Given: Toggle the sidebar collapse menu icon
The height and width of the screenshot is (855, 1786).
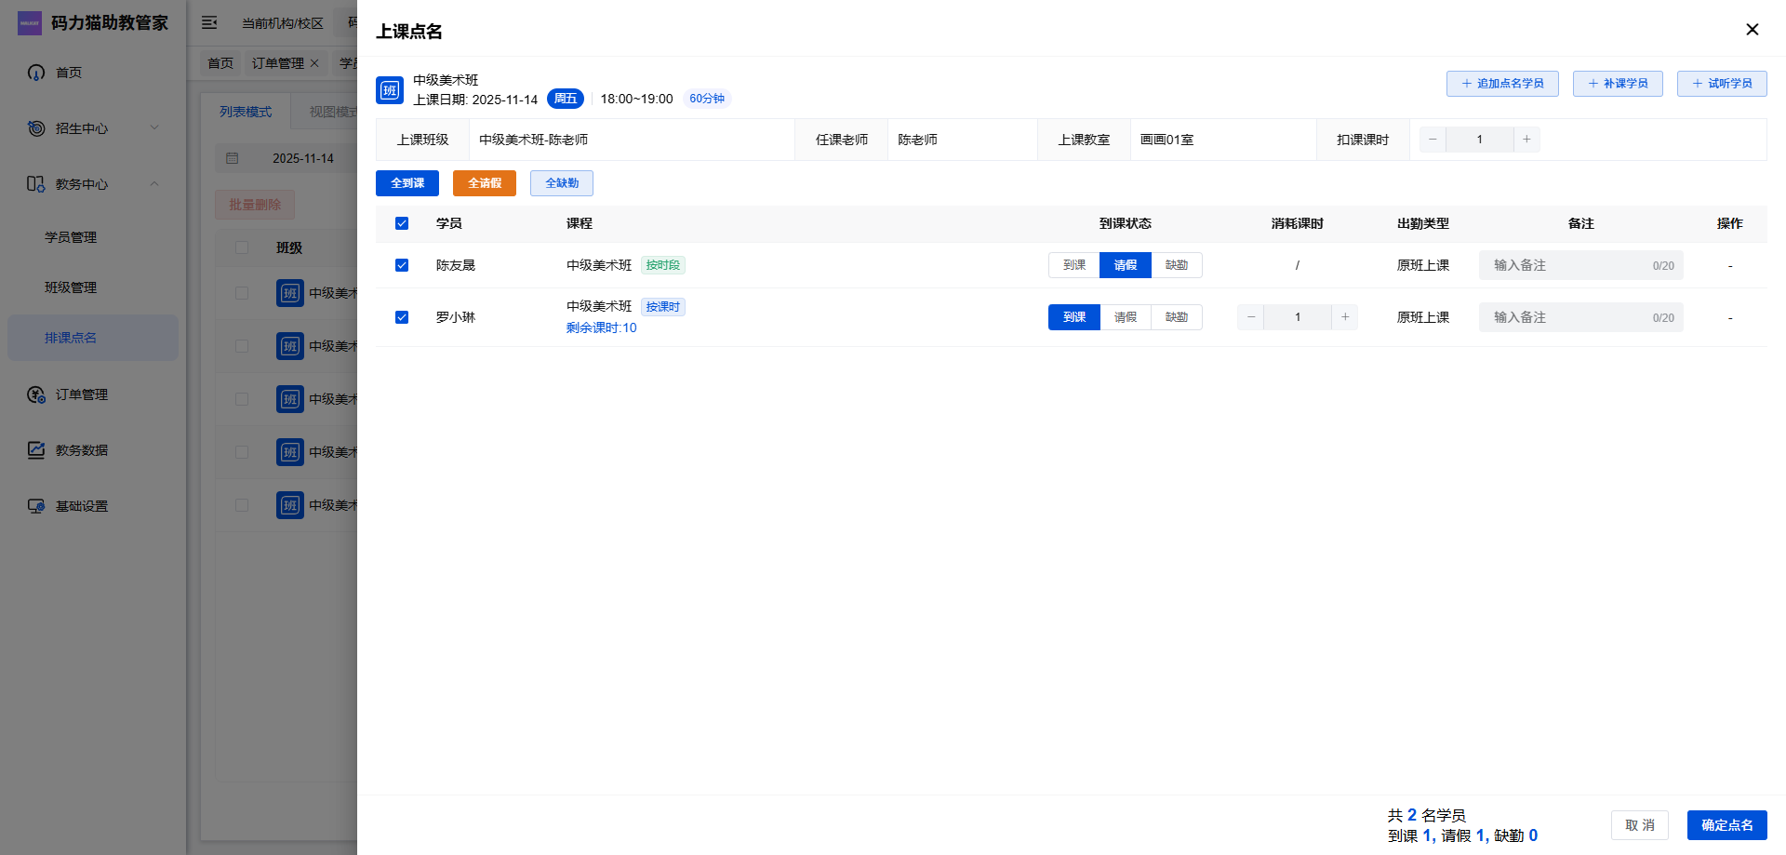Looking at the screenshot, I should 209,22.
